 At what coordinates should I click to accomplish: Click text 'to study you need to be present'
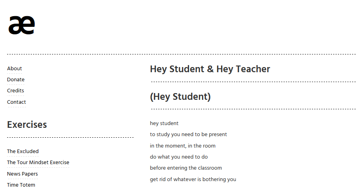click(x=188, y=135)
